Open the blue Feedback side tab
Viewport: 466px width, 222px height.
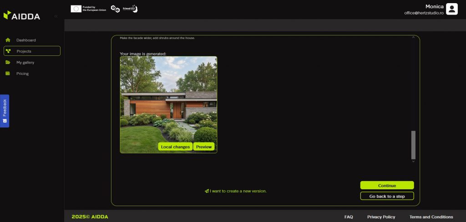pos(5,111)
